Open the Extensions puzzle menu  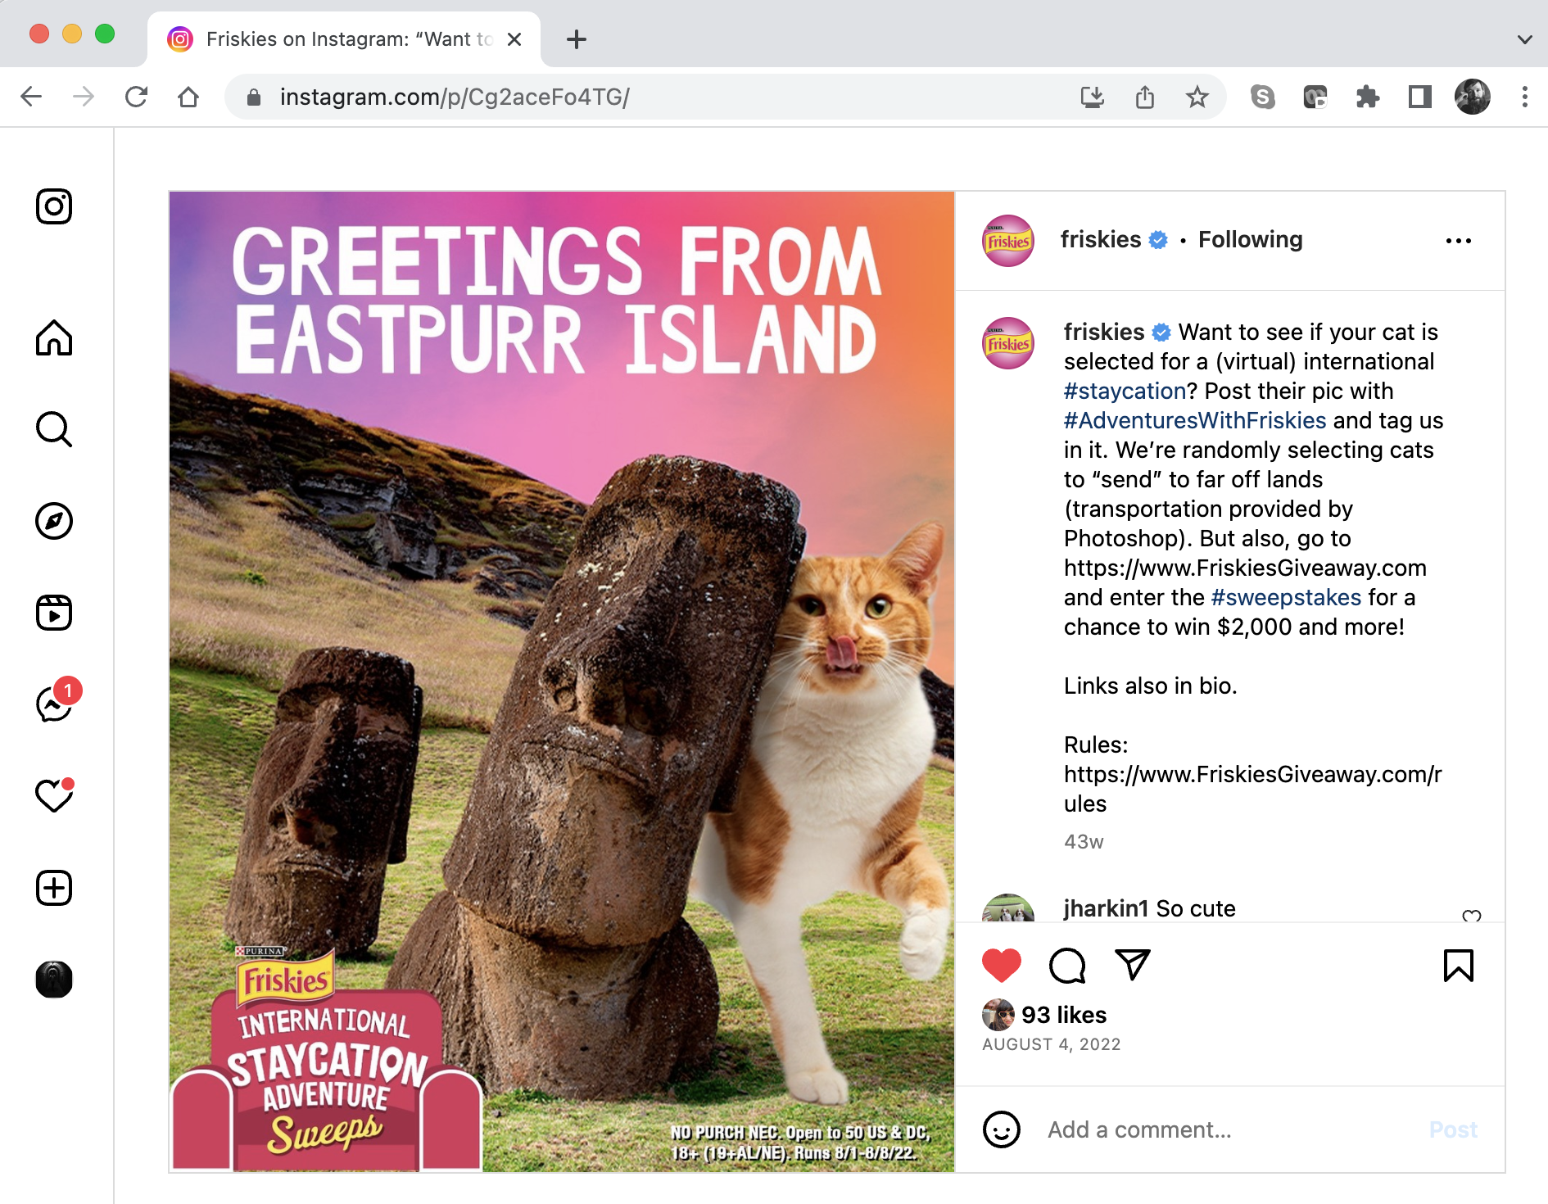[x=1368, y=97]
